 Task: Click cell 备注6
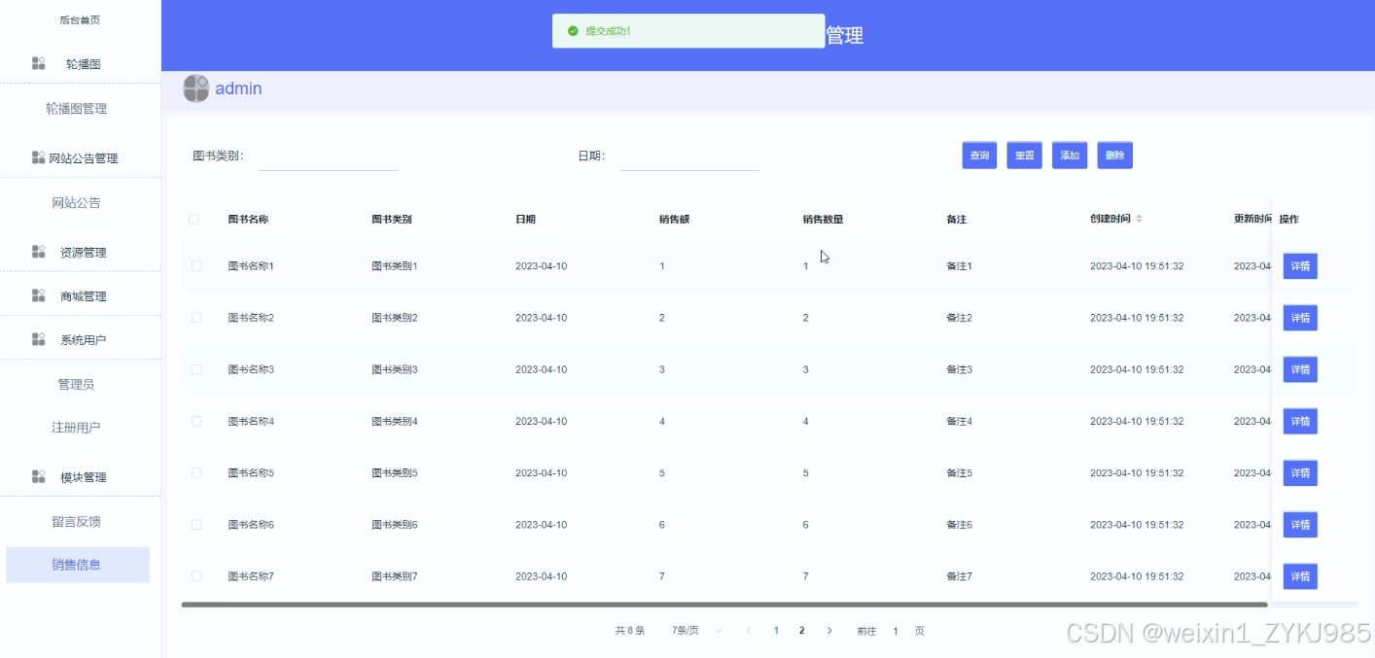point(959,525)
